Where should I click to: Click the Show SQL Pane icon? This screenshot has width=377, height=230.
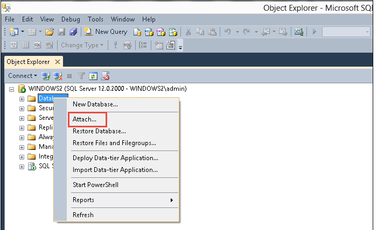coord(37,45)
